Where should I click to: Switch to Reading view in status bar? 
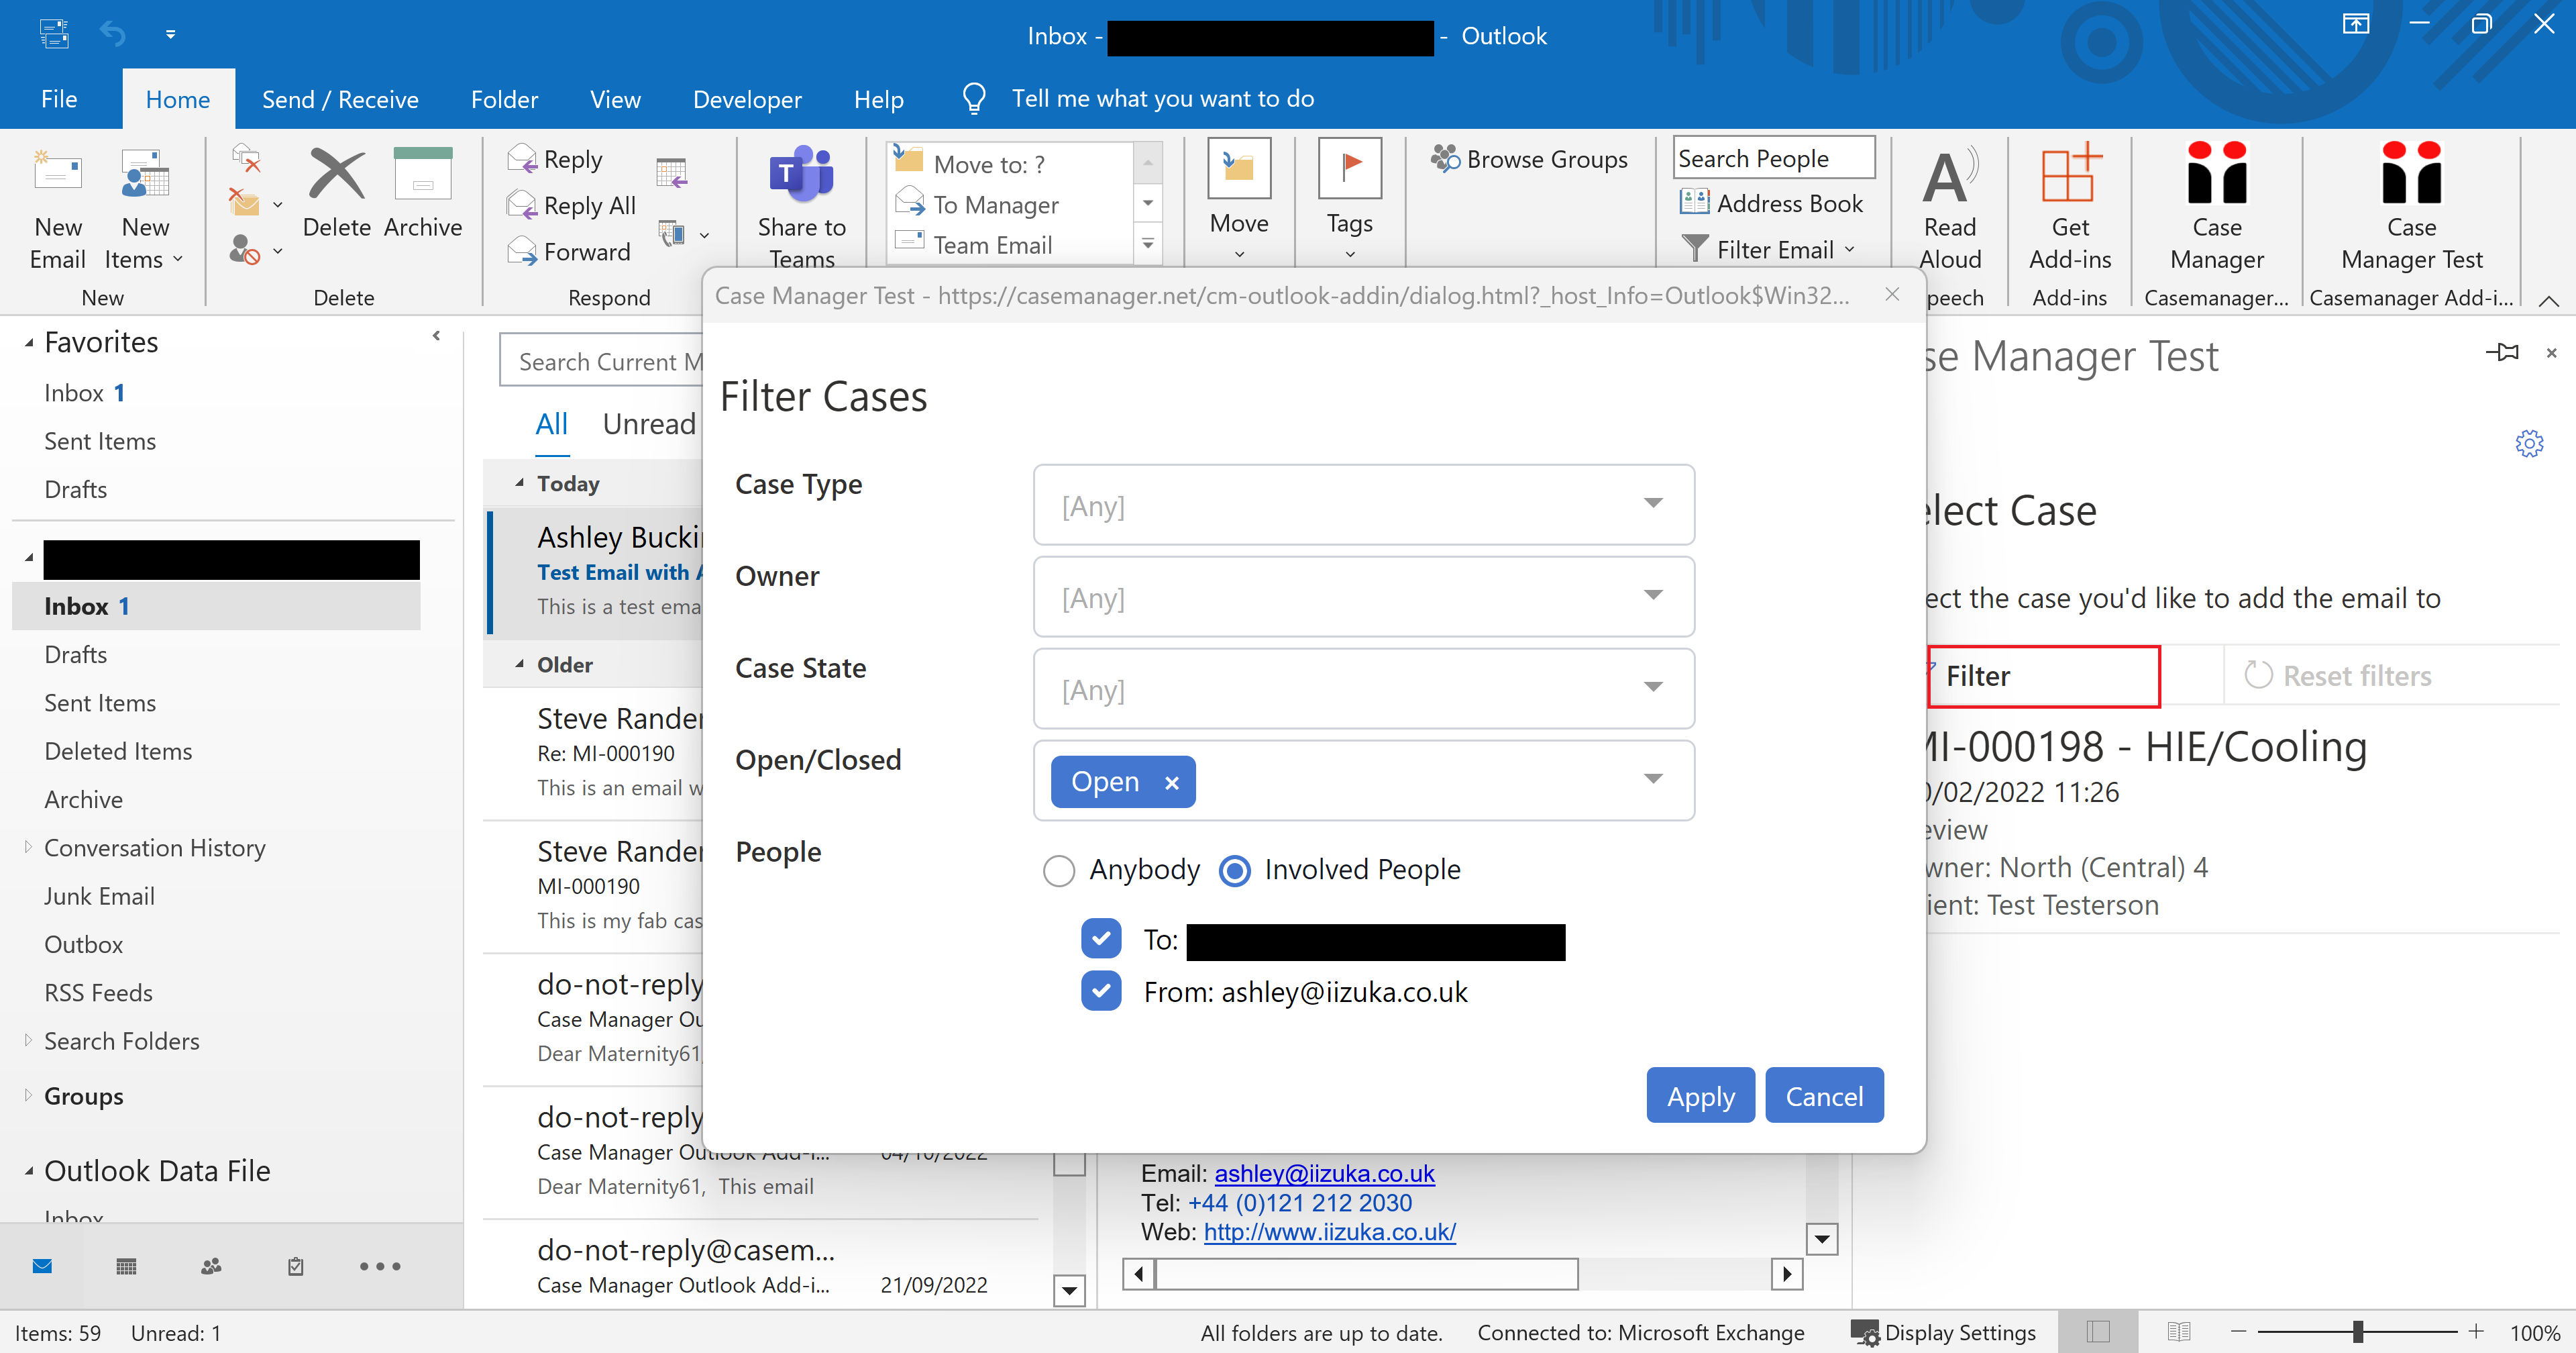(2179, 1331)
